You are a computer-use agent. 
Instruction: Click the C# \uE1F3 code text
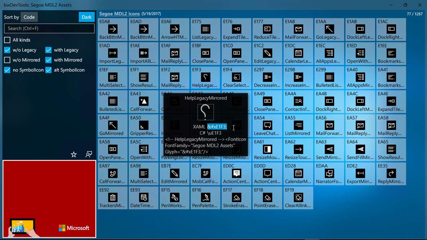(x=211, y=133)
